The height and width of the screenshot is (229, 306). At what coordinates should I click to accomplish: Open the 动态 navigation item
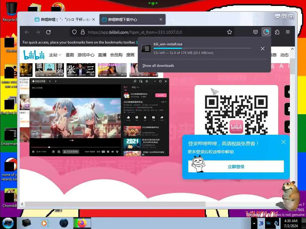284,55
